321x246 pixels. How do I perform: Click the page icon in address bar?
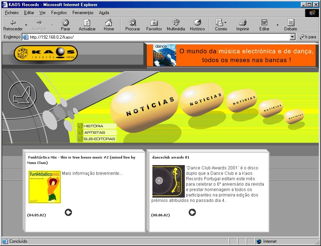[25, 37]
